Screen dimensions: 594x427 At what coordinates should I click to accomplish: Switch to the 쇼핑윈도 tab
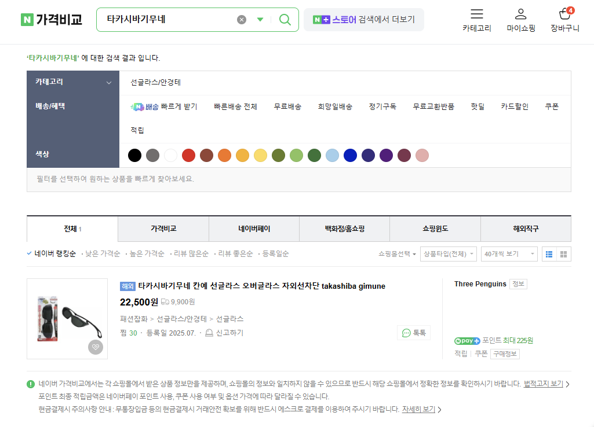coord(435,229)
